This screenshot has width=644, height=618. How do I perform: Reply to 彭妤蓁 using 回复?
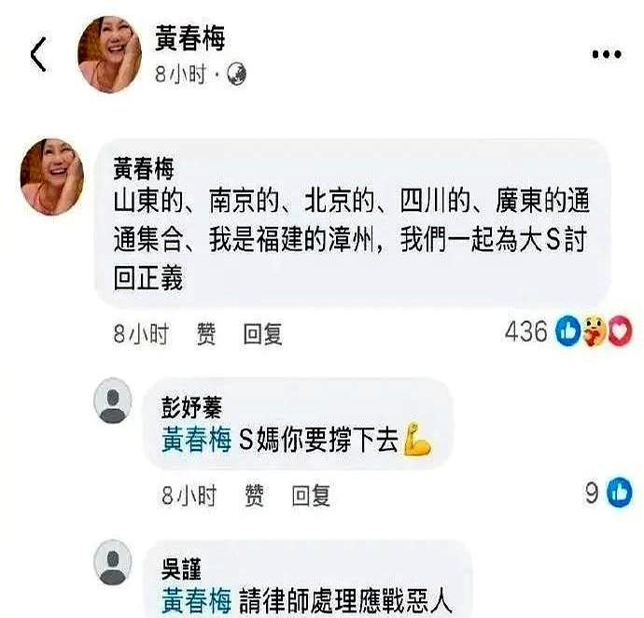pos(311,495)
